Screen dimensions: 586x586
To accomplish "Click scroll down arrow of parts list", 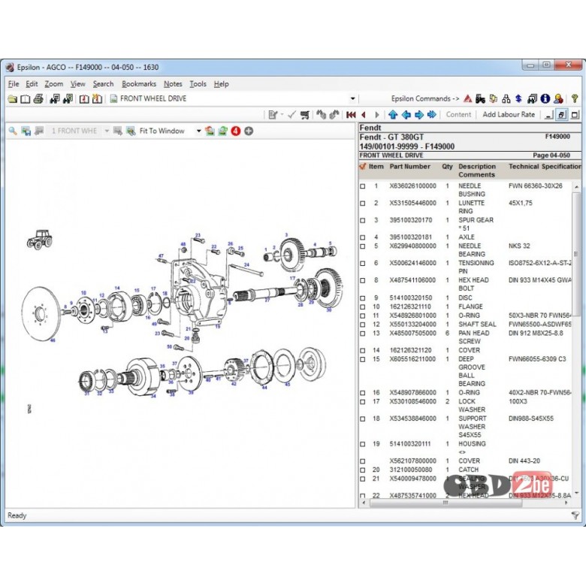I will coord(576,494).
